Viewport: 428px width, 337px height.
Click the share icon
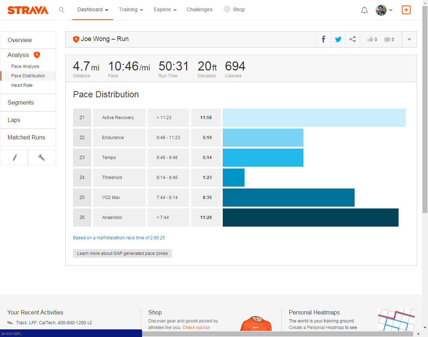click(x=352, y=39)
